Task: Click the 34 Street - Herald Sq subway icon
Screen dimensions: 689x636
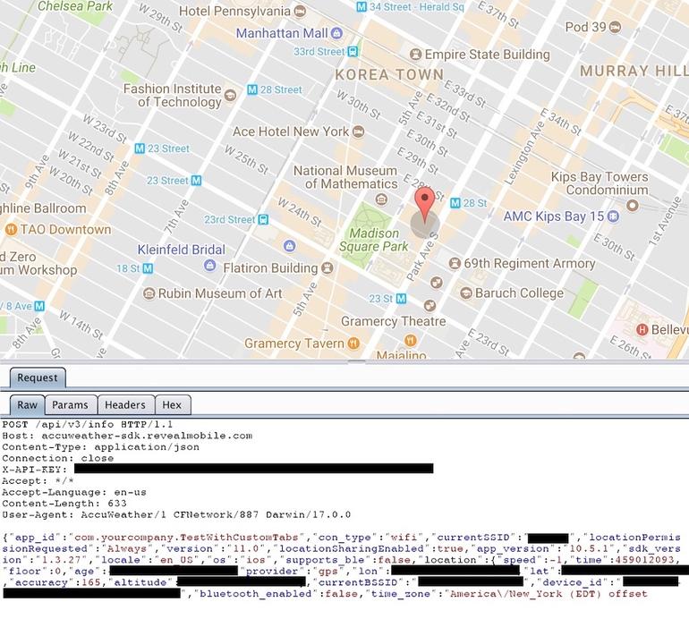Action: click(362, 7)
